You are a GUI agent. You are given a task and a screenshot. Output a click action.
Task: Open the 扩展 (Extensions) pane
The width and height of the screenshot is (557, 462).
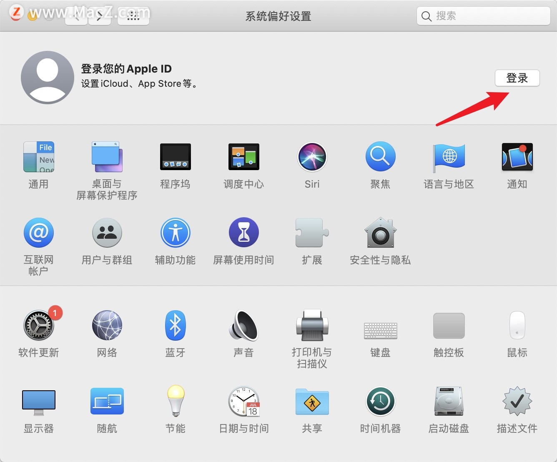point(312,233)
